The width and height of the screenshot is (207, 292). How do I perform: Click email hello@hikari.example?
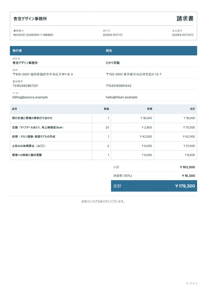click(122, 97)
